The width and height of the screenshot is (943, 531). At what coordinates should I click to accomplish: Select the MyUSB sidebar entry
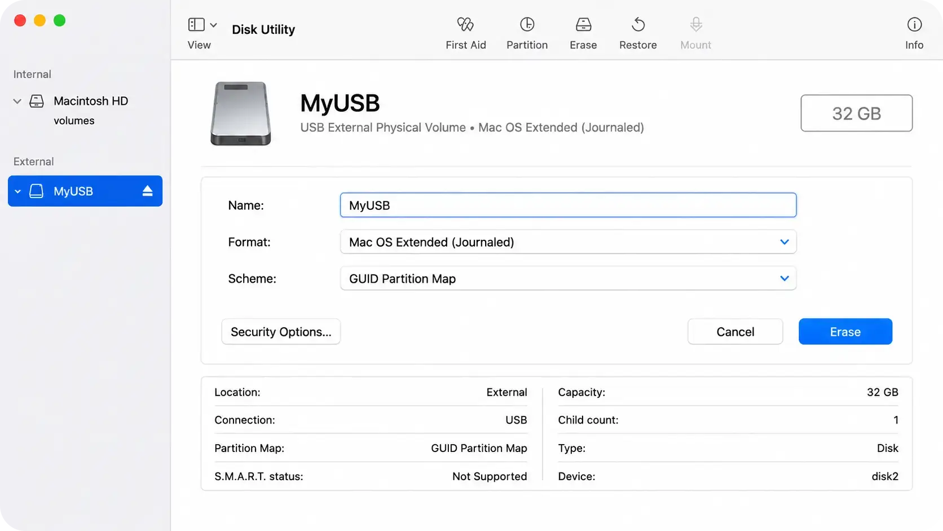point(85,191)
